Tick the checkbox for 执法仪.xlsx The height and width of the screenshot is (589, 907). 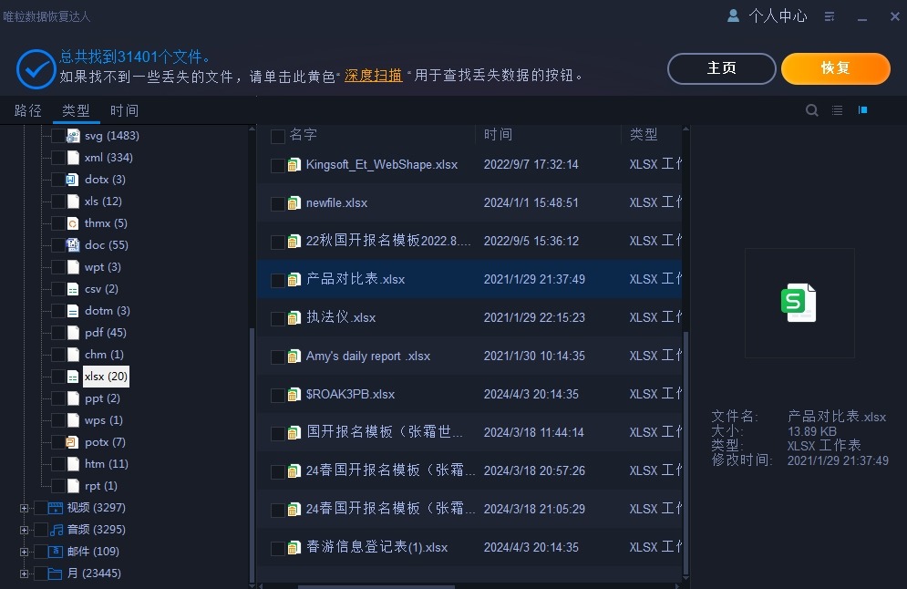click(x=278, y=318)
